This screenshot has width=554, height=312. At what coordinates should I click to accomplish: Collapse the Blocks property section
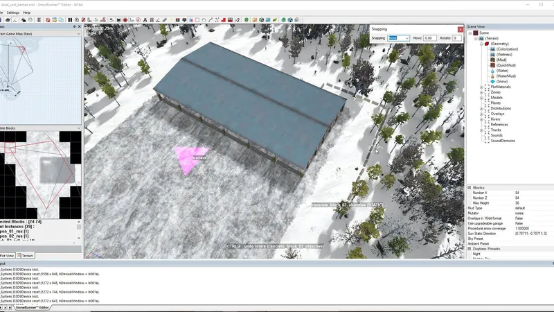pos(470,187)
